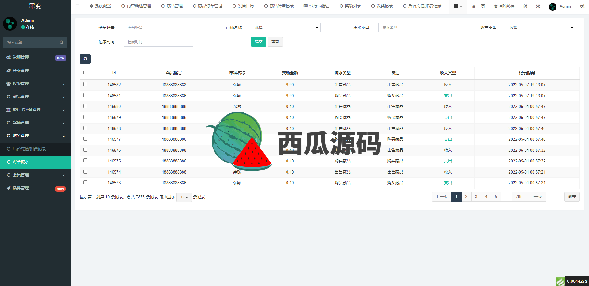Click the 跳转 jump button
Image resolution: width=589 pixels, height=286 pixels.
coord(572,197)
